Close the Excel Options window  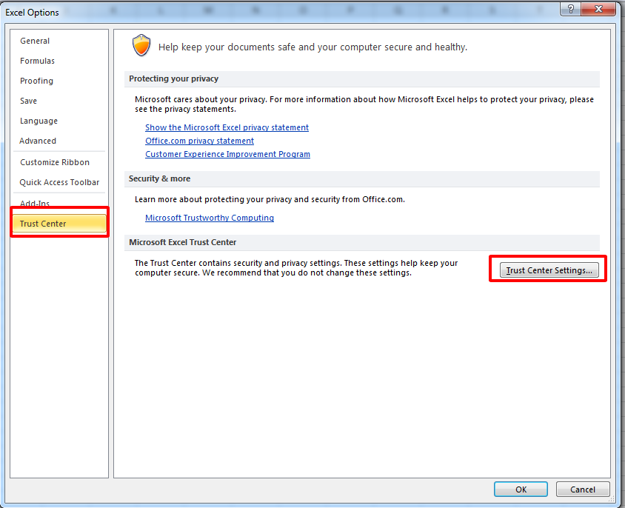pos(598,9)
